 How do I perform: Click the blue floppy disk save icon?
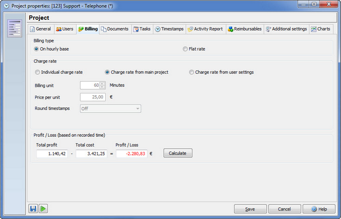33,209
